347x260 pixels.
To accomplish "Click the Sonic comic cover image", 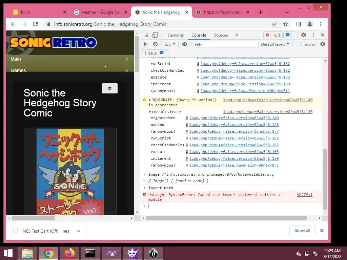I will click(x=70, y=172).
